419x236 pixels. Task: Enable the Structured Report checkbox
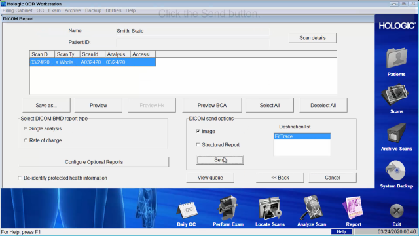pyautogui.click(x=198, y=144)
